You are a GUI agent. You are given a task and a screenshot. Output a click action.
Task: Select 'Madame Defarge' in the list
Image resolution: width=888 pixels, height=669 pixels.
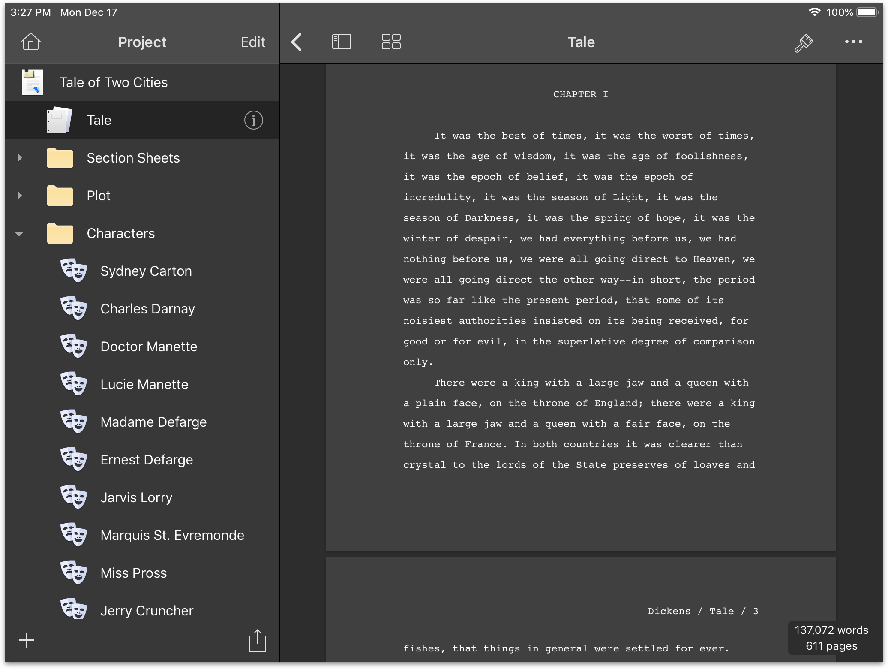153,422
